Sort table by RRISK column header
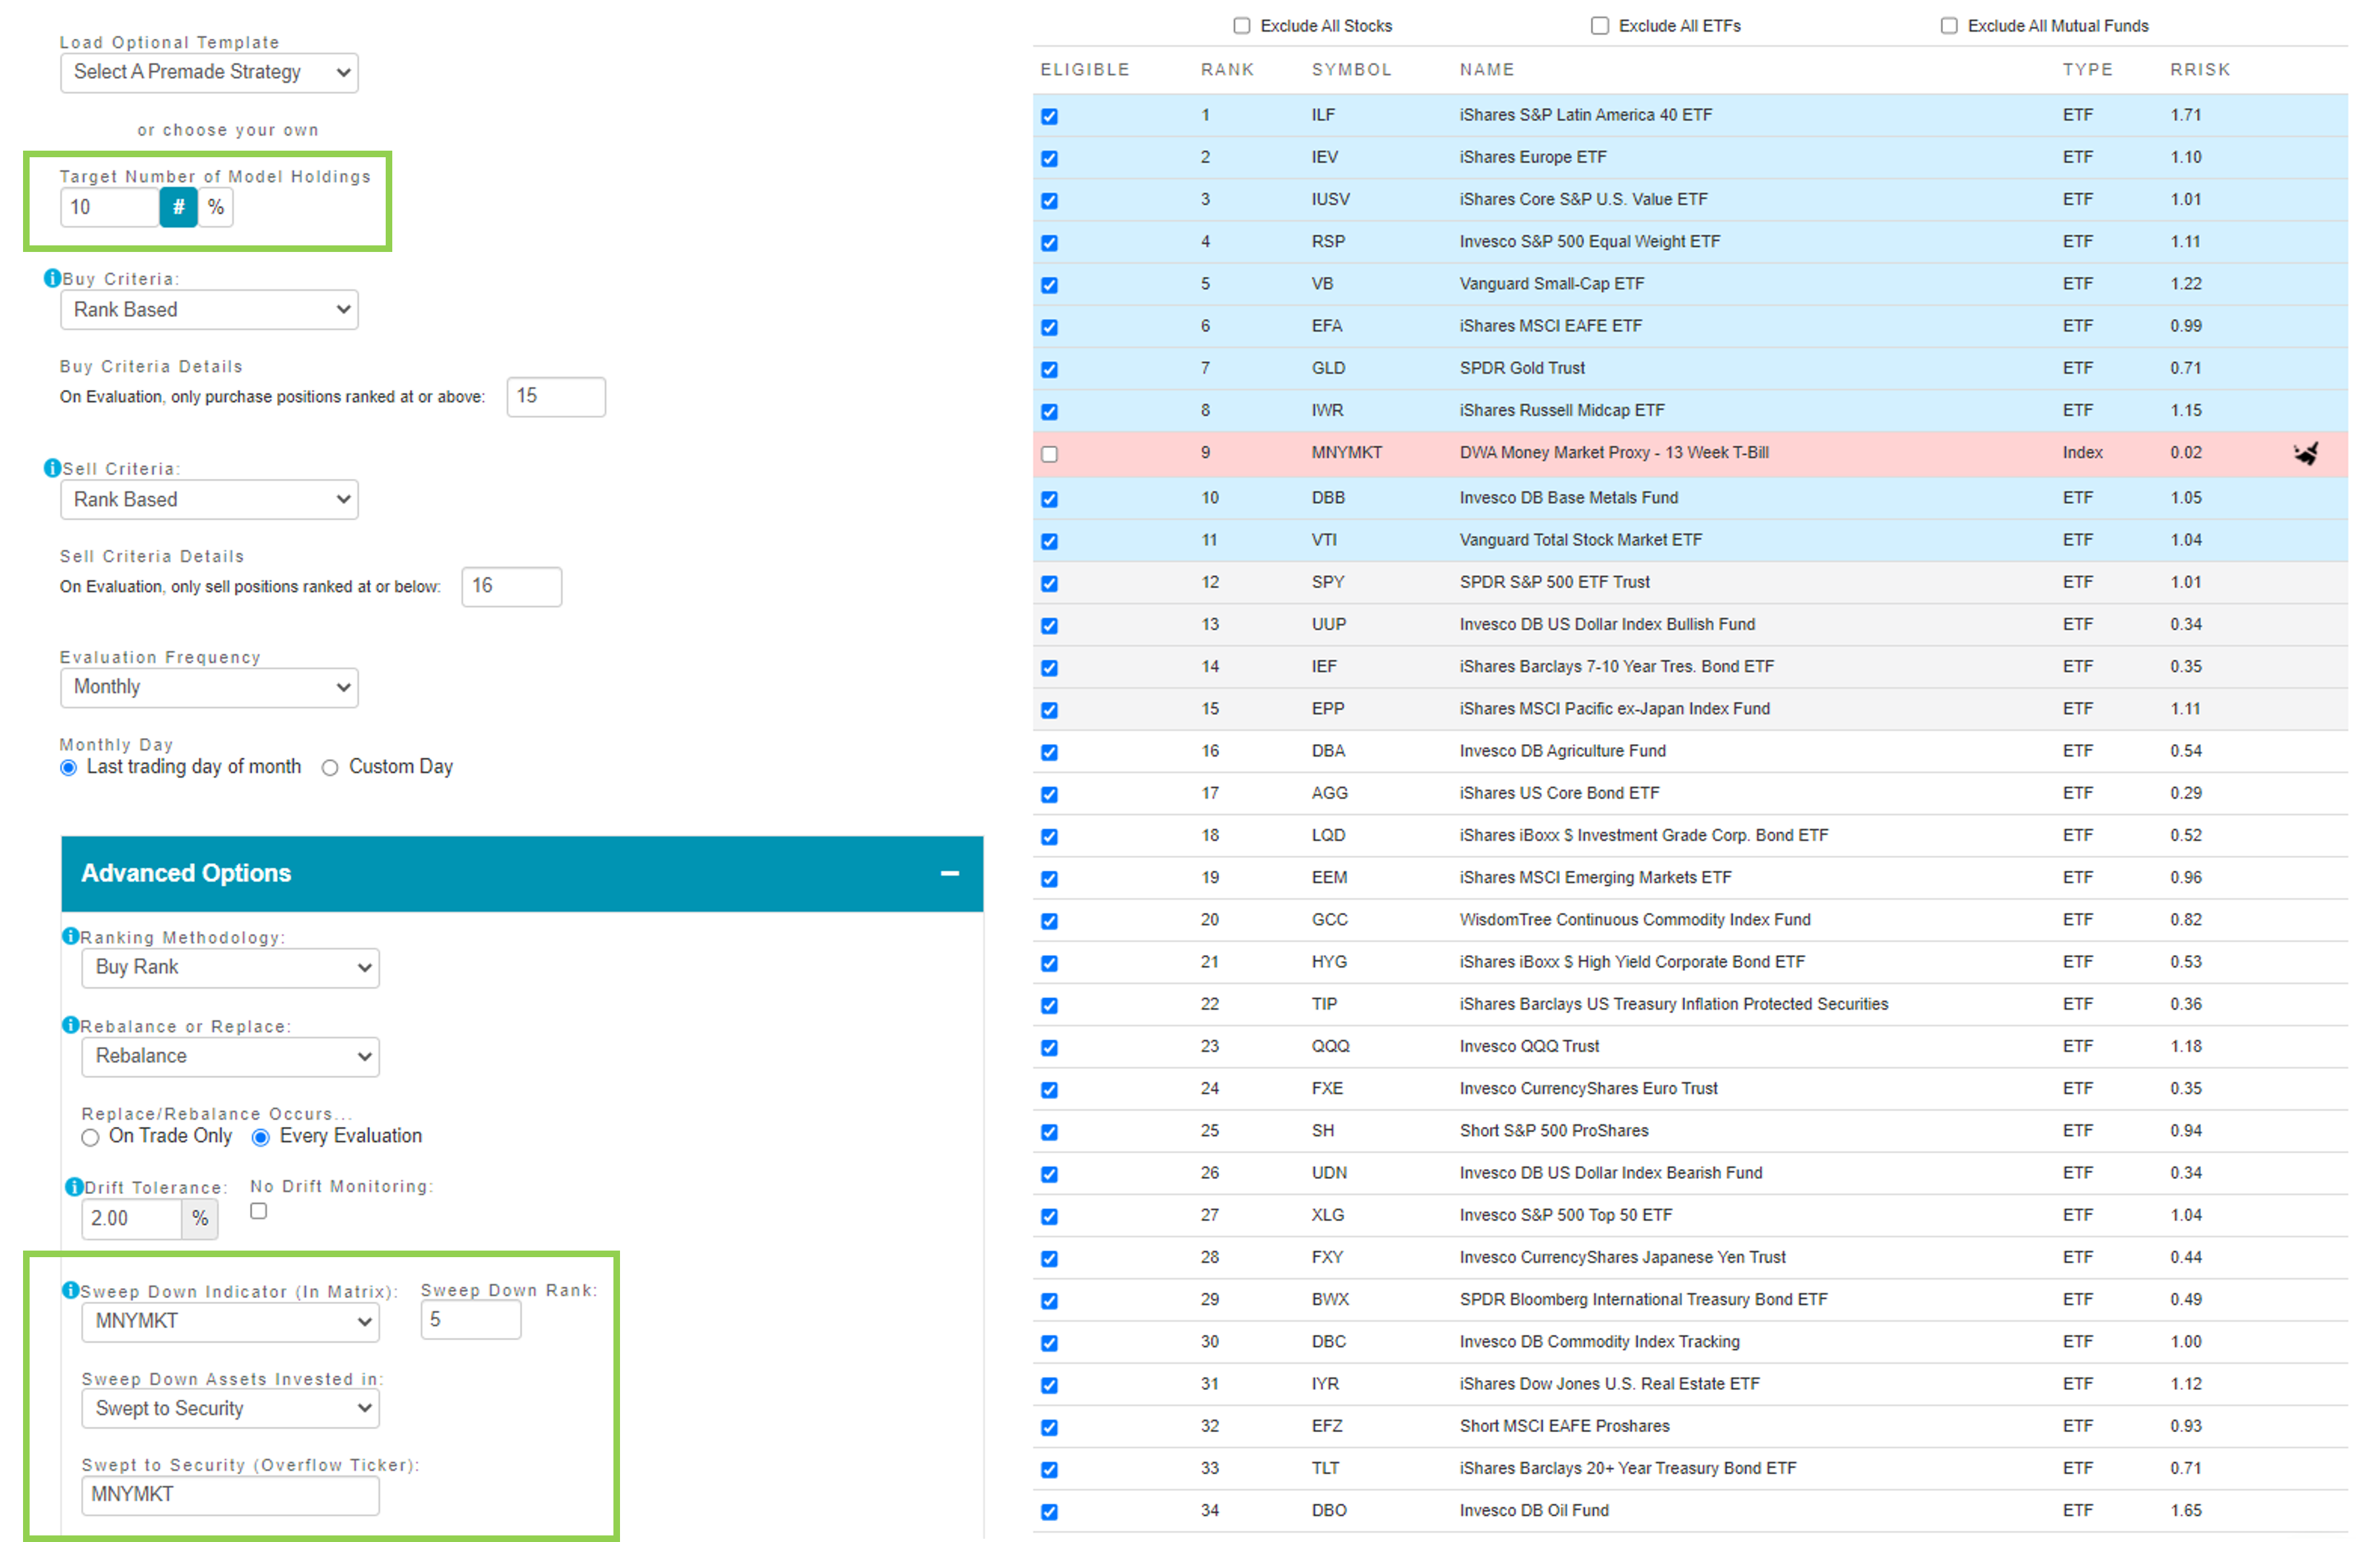 (2200, 70)
